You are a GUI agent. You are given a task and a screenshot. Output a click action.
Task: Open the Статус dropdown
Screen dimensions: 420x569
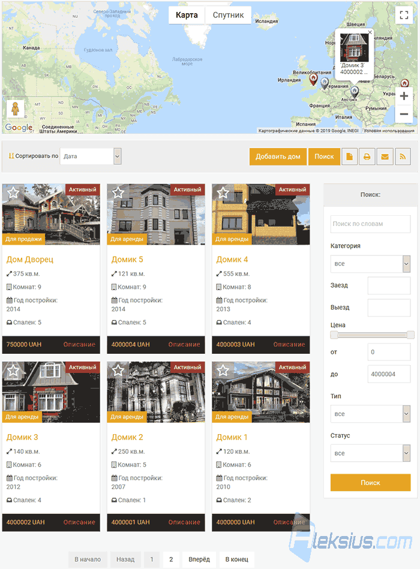coord(370,453)
